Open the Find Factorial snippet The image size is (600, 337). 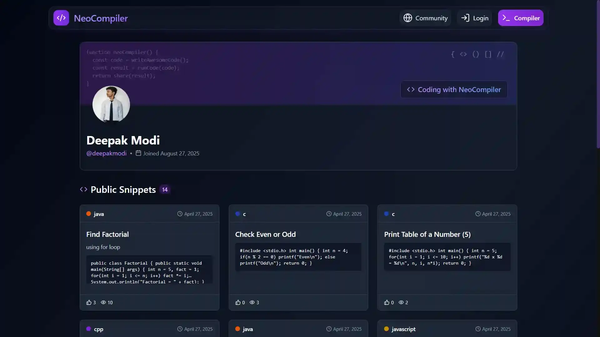(107, 234)
